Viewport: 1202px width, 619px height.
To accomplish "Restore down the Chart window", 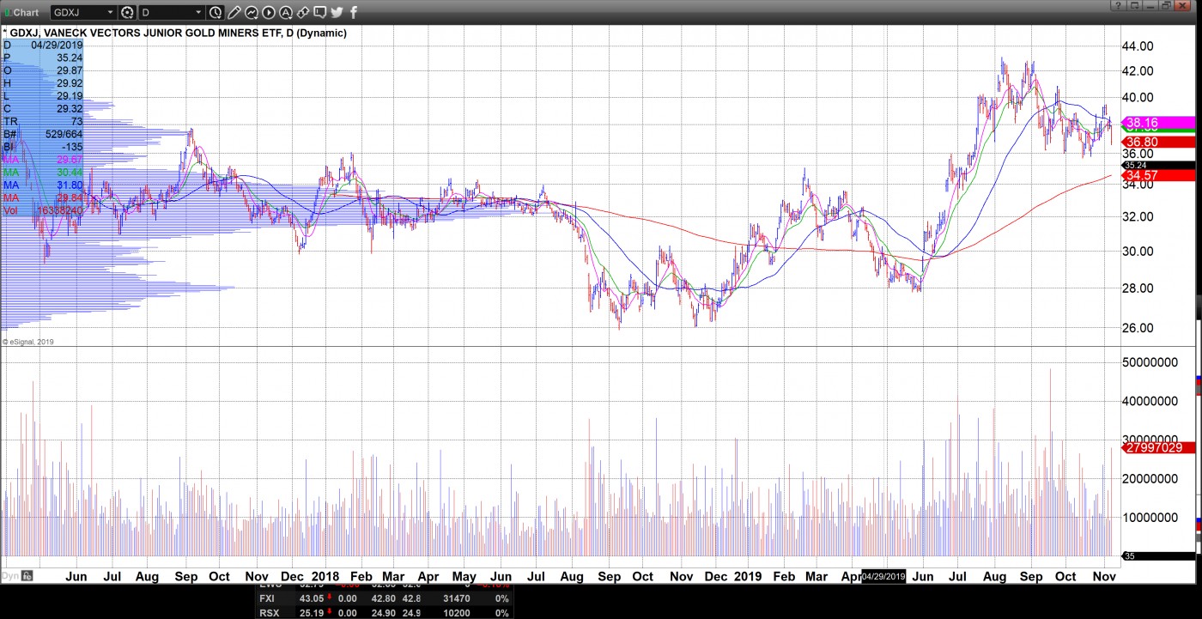I will [x=1167, y=6].
